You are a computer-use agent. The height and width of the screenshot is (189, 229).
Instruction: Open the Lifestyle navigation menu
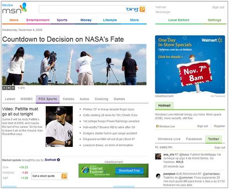tap(110, 20)
